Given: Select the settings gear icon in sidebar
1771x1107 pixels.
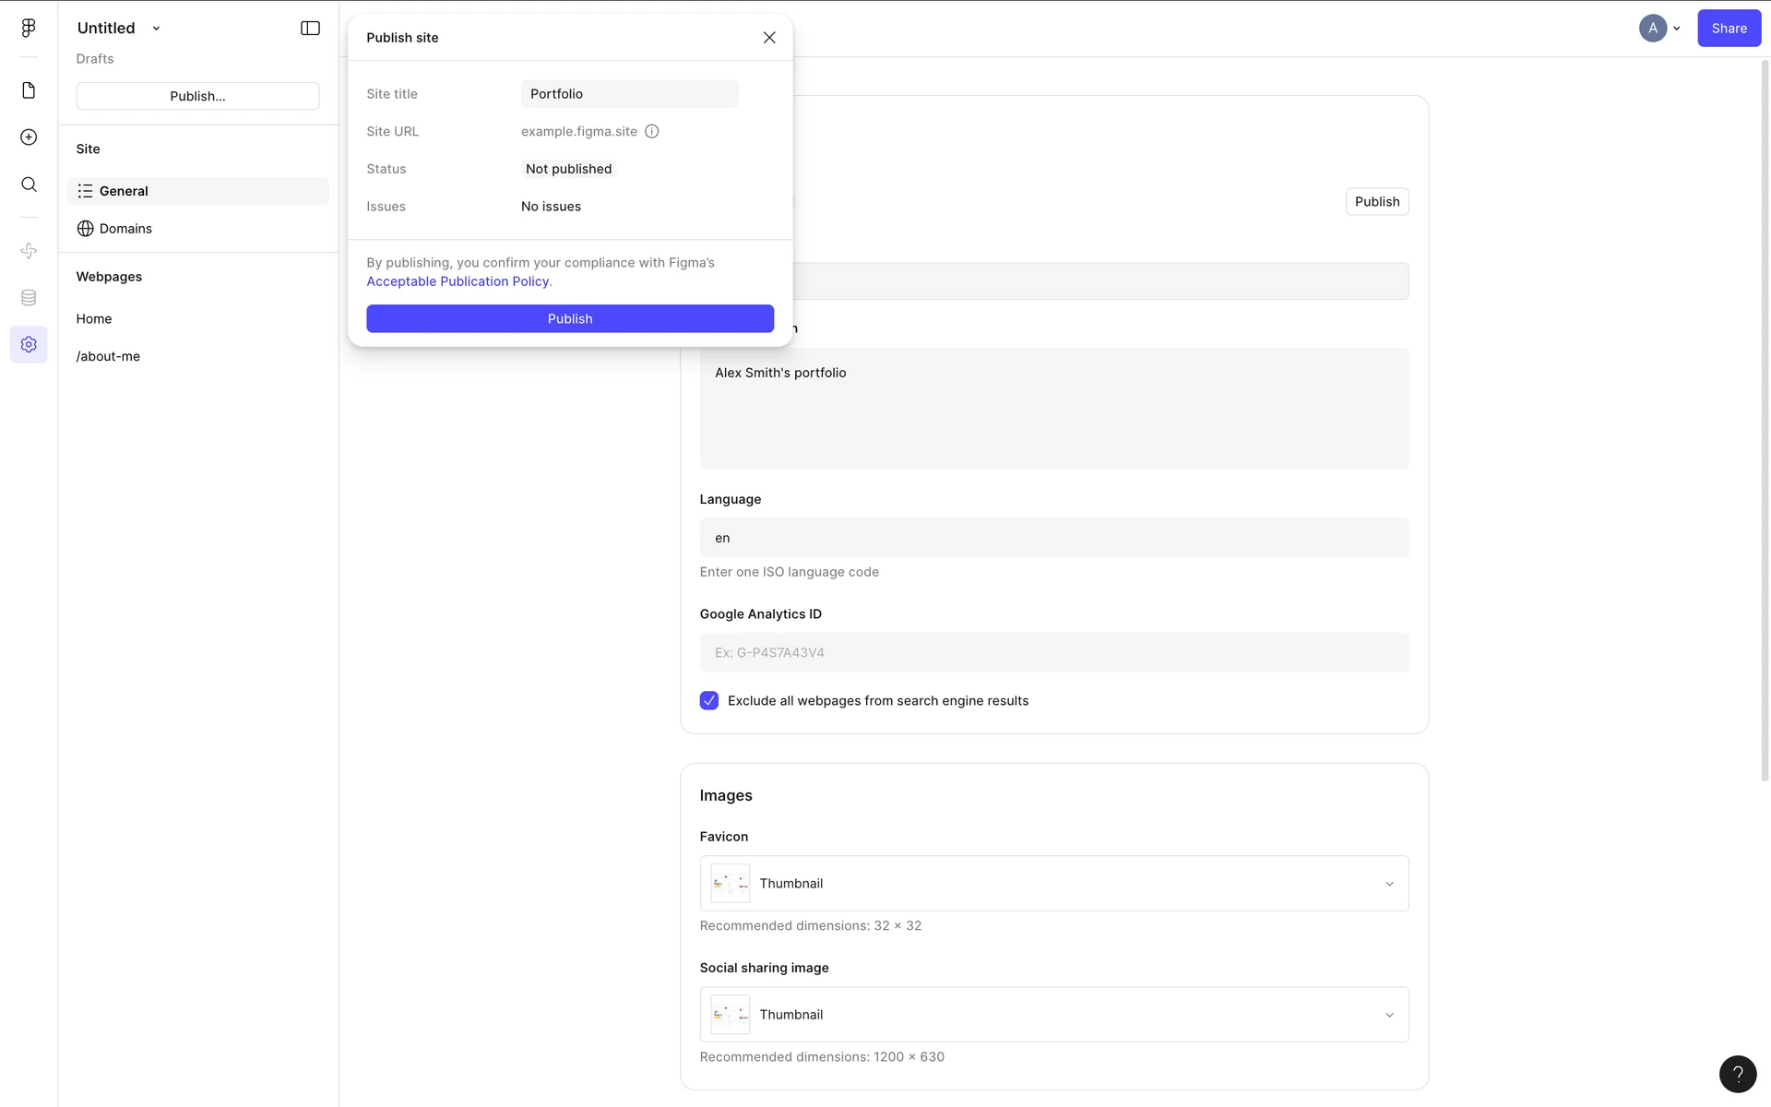Looking at the screenshot, I should 29,344.
